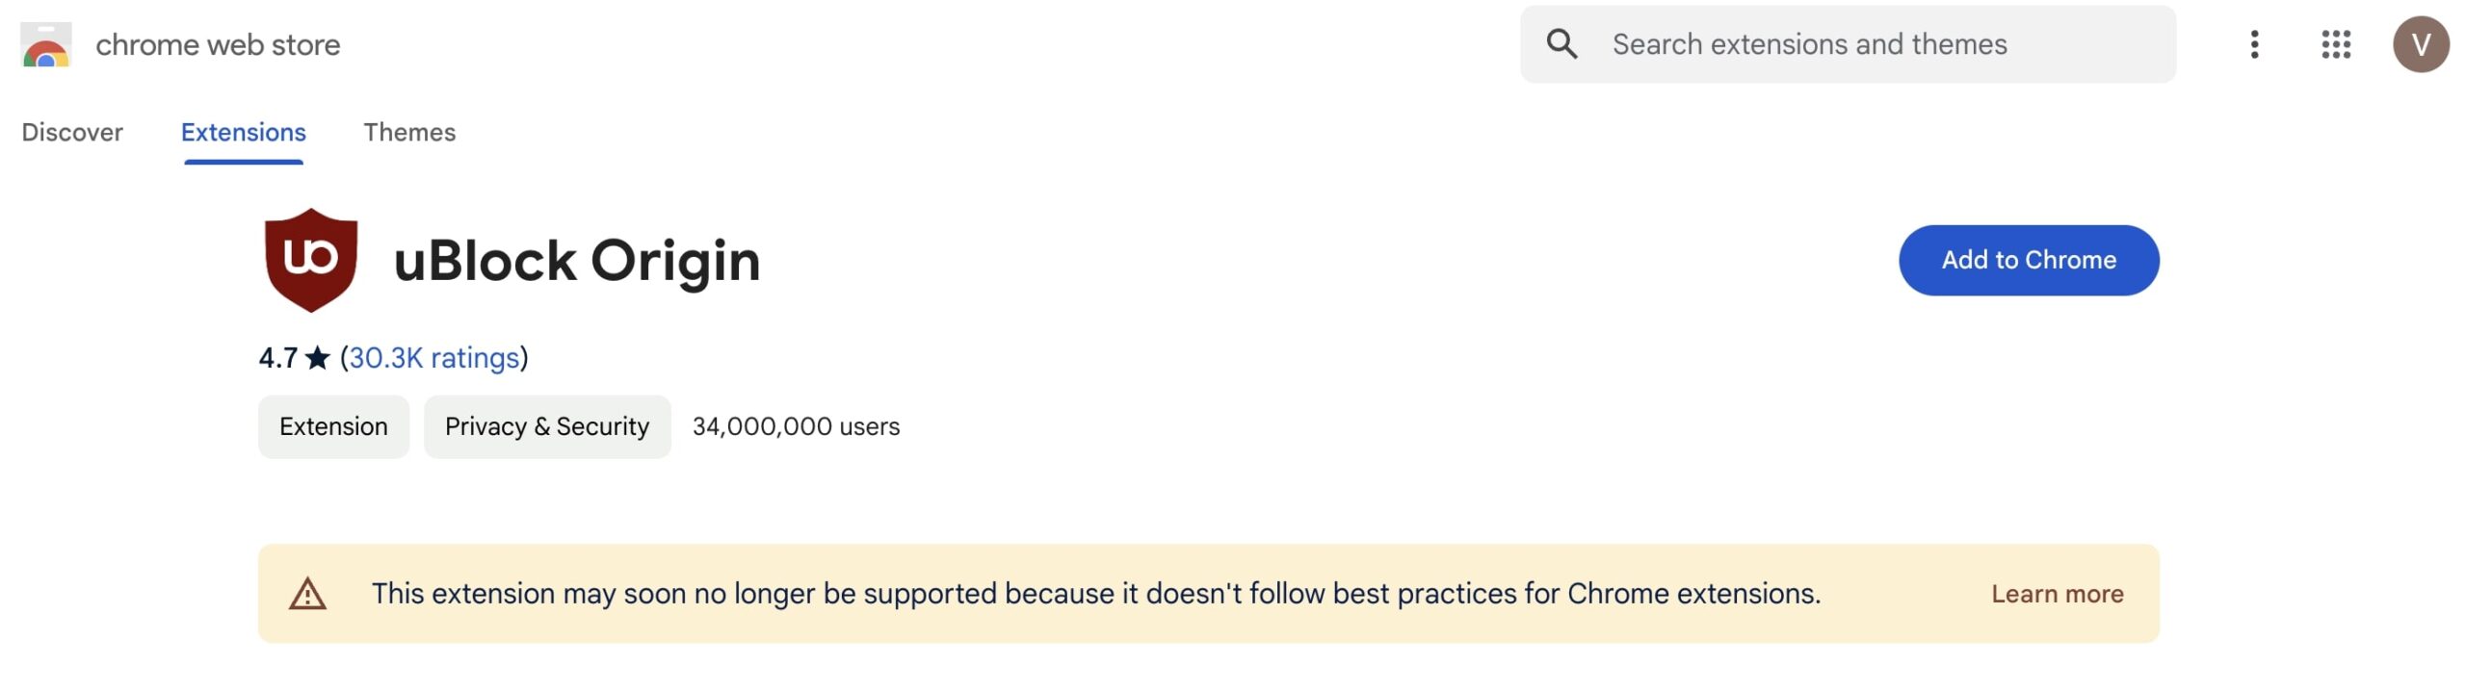
Task: Click the 34,000,000 users text
Action: click(x=796, y=426)
